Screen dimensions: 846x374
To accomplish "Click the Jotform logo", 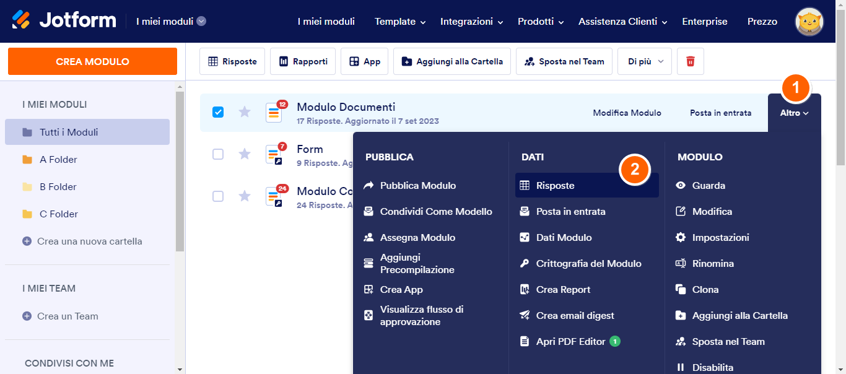I will 64,20.
